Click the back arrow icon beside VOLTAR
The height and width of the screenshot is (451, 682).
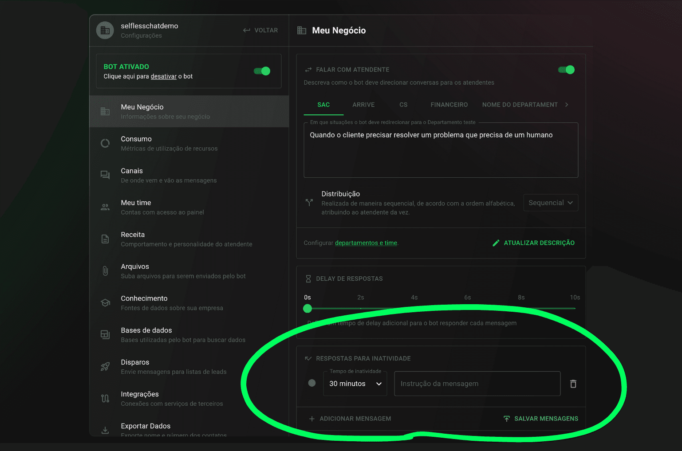tap(247, 30)
